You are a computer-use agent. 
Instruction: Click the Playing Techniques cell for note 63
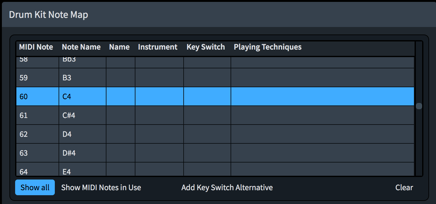pyautogui.click(x=323, y=153)
